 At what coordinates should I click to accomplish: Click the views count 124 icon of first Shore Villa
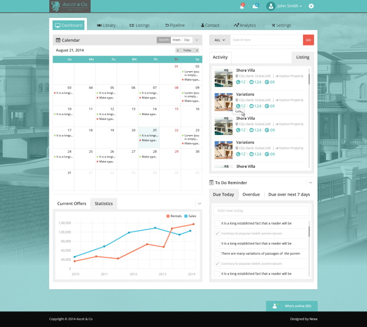(x=251, y=82)
